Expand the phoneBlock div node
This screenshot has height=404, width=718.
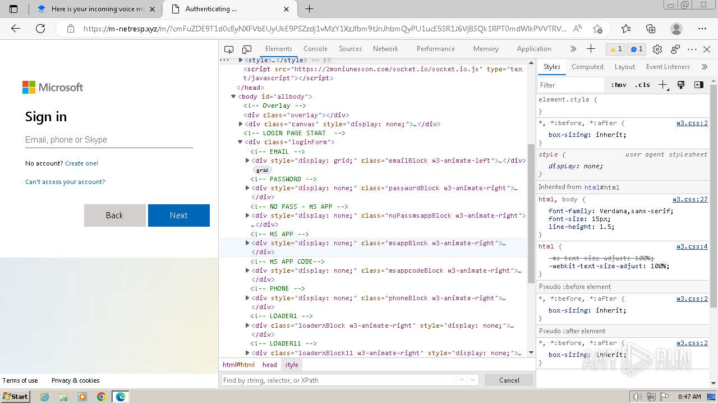point(247,298)
